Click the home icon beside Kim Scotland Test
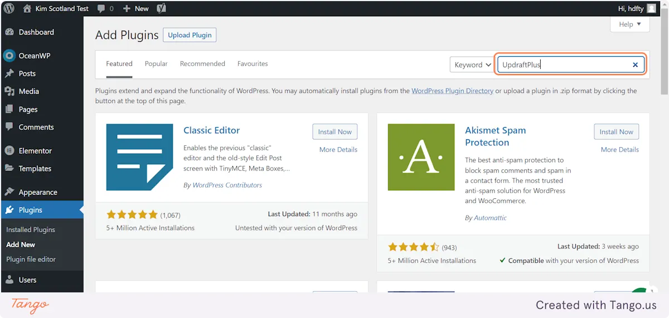This screenshot has width=669, height=318. click(x=27, y=8)
